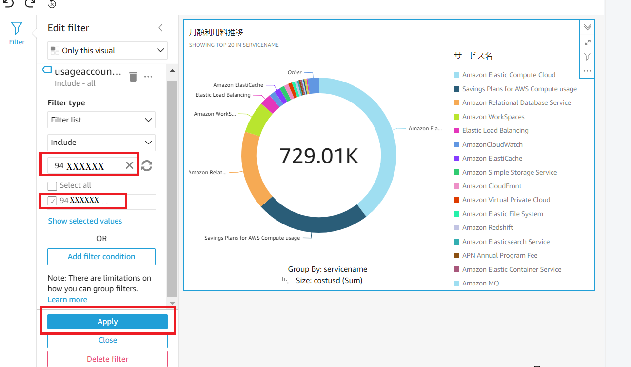Select Amazon Relational Database Service legend swatch
This screenshot has width=631, height=367.
tap(457, 103)
